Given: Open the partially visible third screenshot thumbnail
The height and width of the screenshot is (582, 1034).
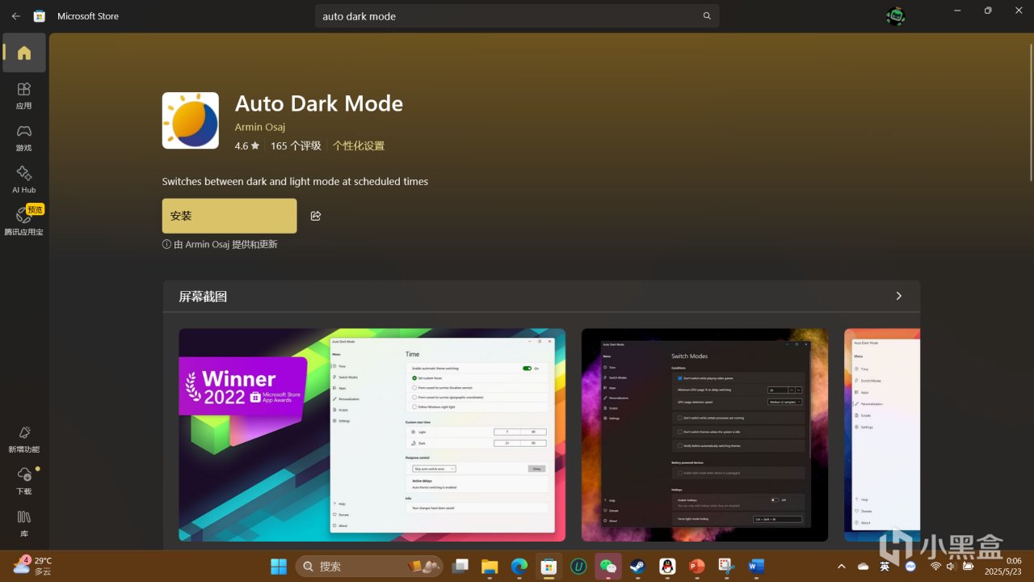Looking at the screenshot, I should point(882,435).
